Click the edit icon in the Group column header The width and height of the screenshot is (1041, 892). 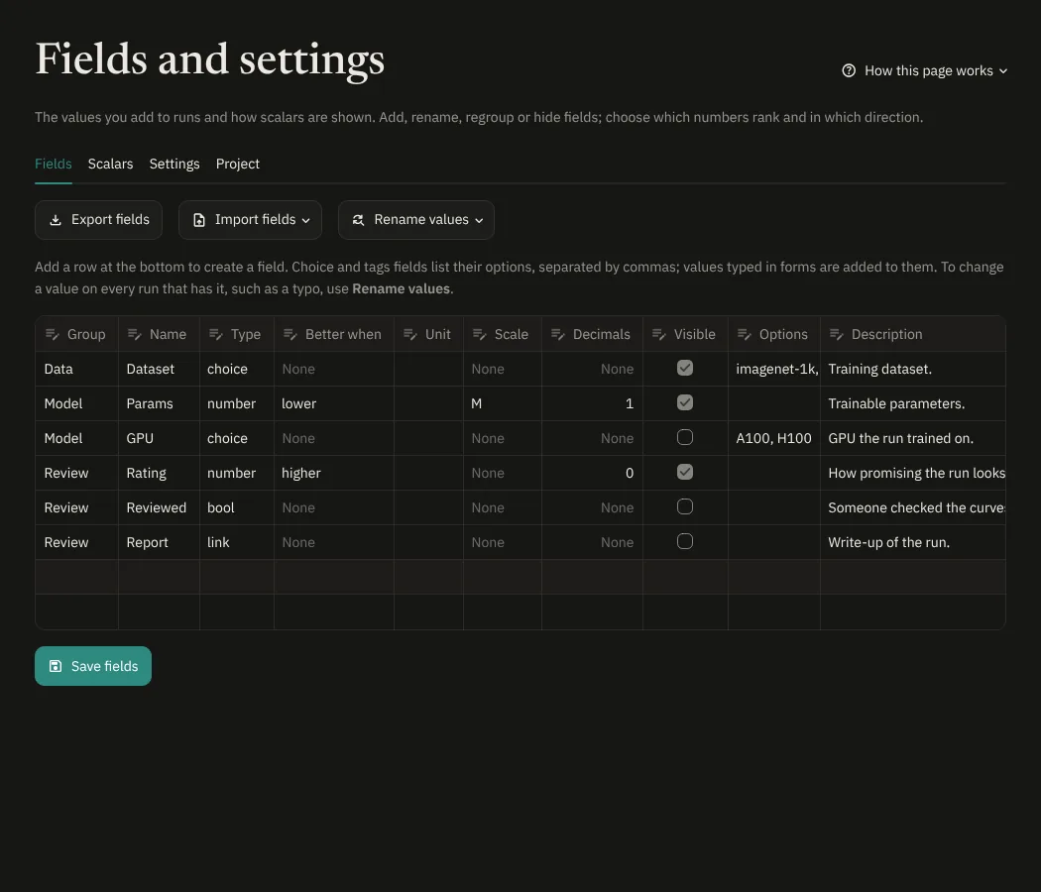pos(52,335)
